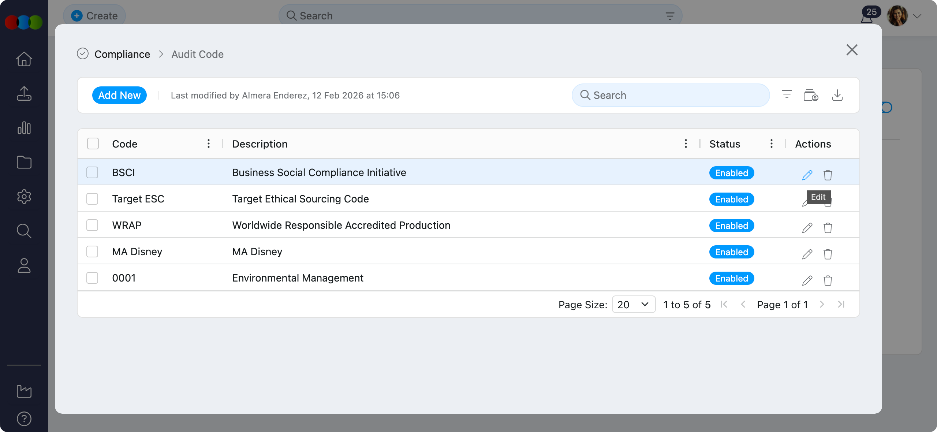Click the Help question-mark icon in the sidebar
This screenshot has width=937, height=432.
(x=24, y=418)
